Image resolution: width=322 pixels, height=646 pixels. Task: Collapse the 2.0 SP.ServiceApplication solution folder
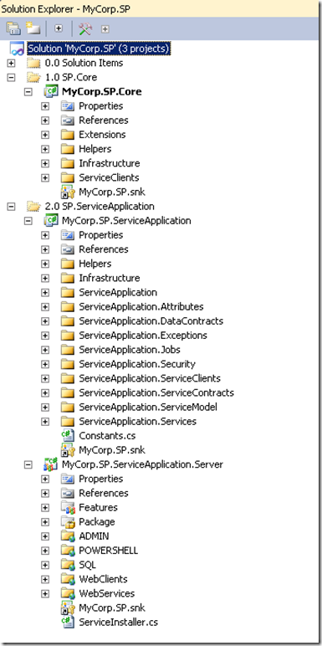11,207
